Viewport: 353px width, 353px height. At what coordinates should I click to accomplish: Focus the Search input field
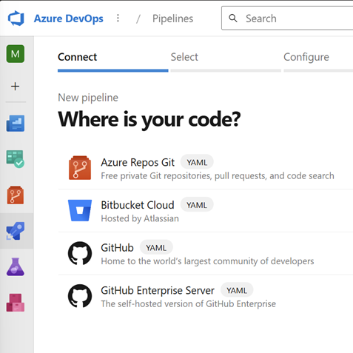click(287, 19)
